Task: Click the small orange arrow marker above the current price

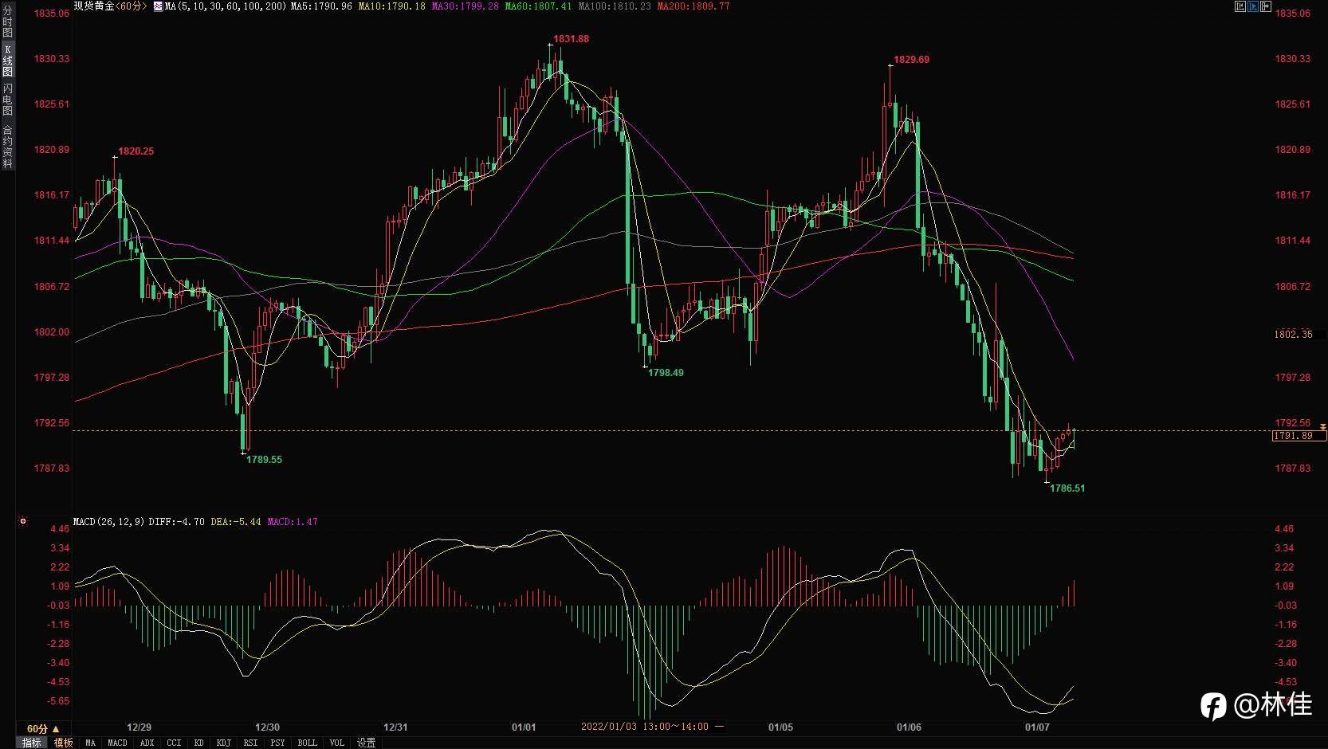Action: point(1322,428)
